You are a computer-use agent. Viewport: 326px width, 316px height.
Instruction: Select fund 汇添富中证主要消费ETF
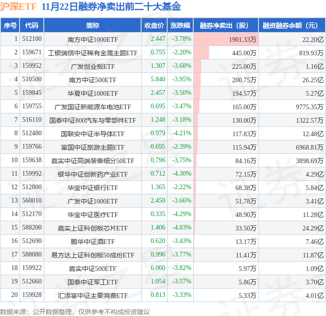point(93,296)
